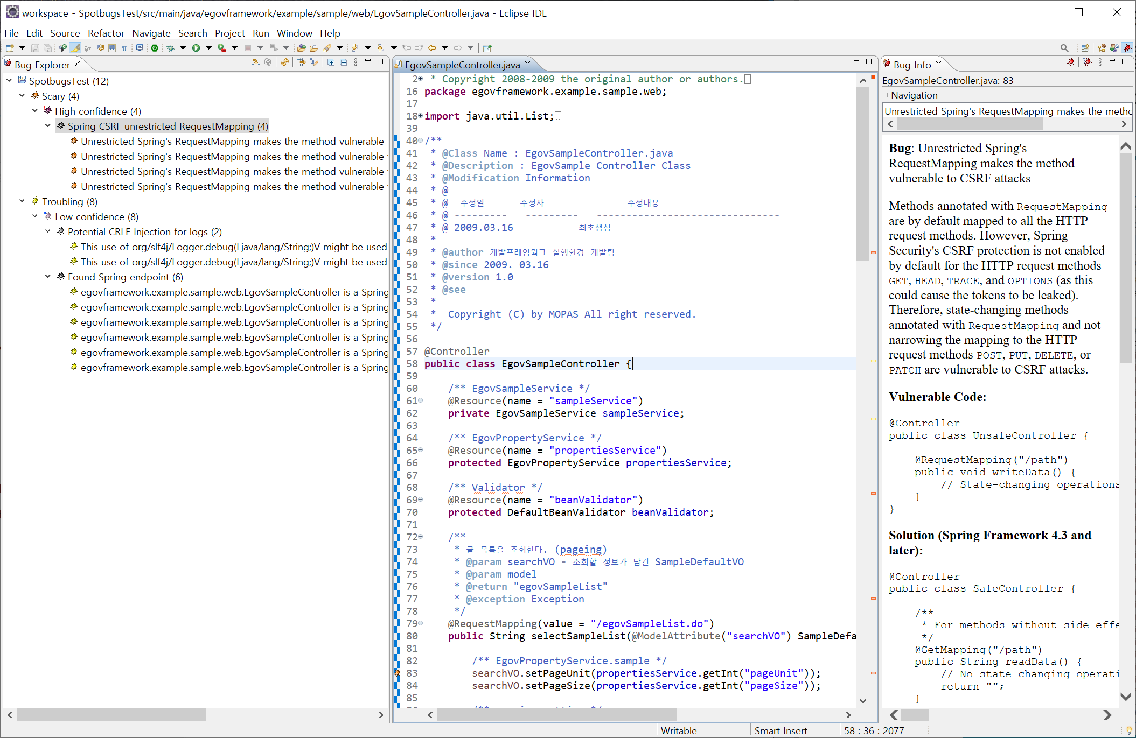Screen dimensions: 1136x738
Task: Toggle the Navigation section collapse box
Action: (886, 95)
